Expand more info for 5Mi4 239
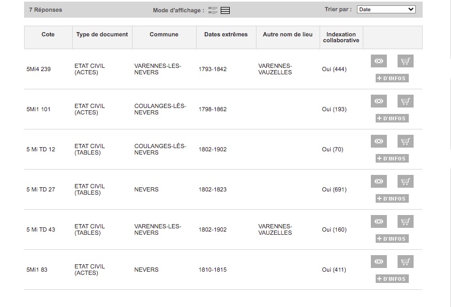Viewport: 451px width, 307px height. [x=392, y=79]
